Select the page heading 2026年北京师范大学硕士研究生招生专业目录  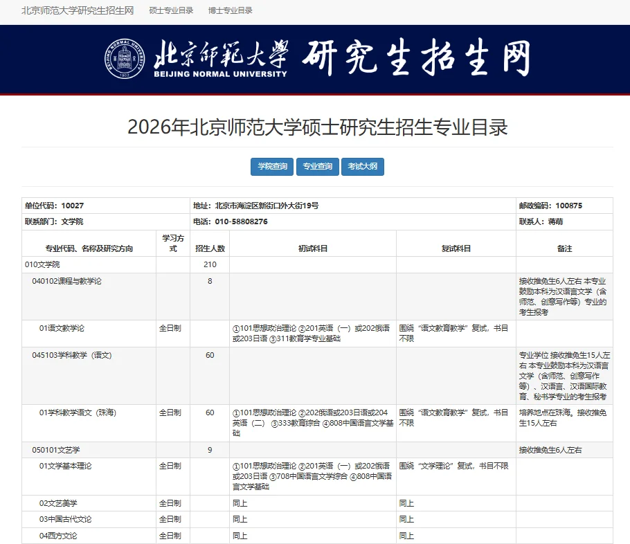tap(317, 127)
